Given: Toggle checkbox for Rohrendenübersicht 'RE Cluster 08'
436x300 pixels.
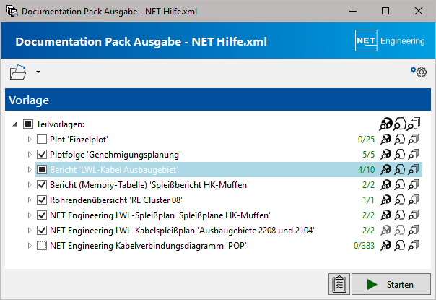Looking at the screenshot, I should tap(42, 200).
